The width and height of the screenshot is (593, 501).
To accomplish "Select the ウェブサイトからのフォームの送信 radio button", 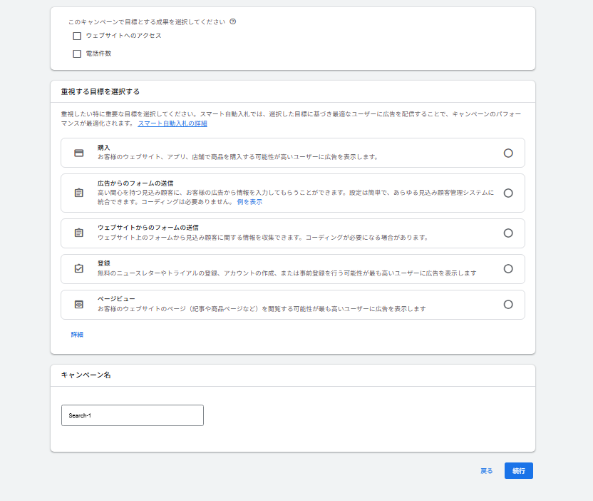I will coord(508,233).
